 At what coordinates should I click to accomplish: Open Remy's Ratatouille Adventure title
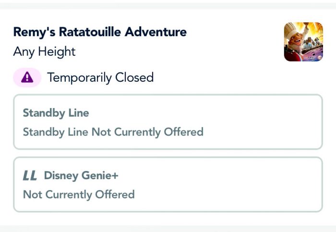[100, 32]
